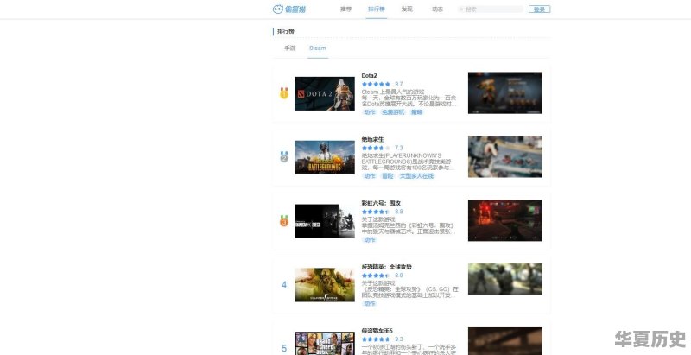
Task: Open the 发现 navigation tab
Action: click(x=407, y=10)
